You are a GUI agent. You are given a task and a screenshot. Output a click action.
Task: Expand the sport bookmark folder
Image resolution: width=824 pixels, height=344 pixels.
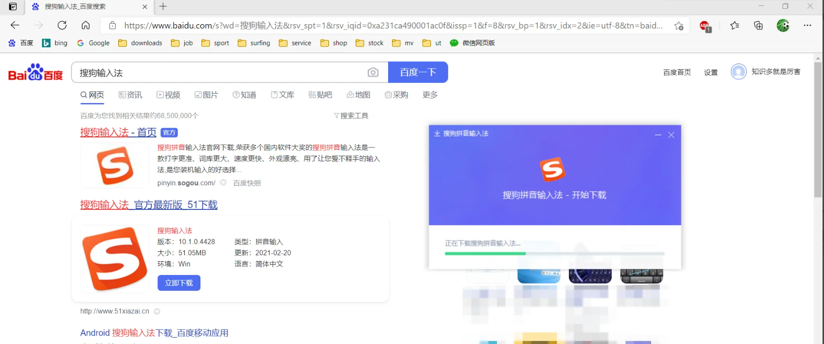215,43
